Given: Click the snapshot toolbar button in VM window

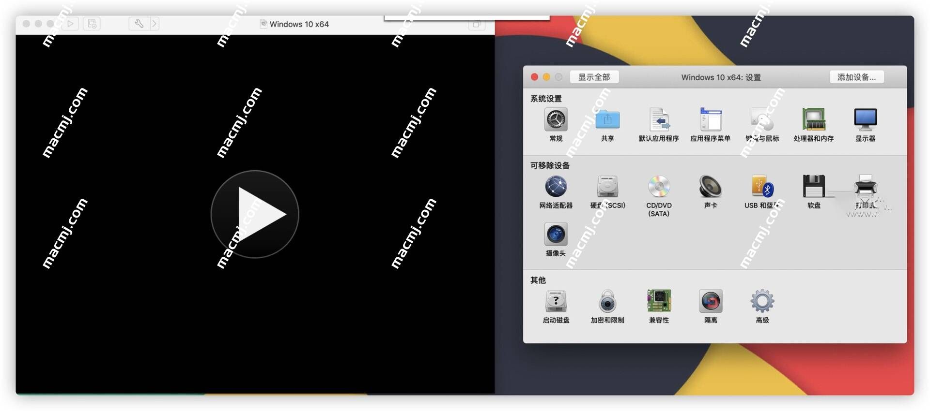Looking at the screenshot, I should [92, 24].
